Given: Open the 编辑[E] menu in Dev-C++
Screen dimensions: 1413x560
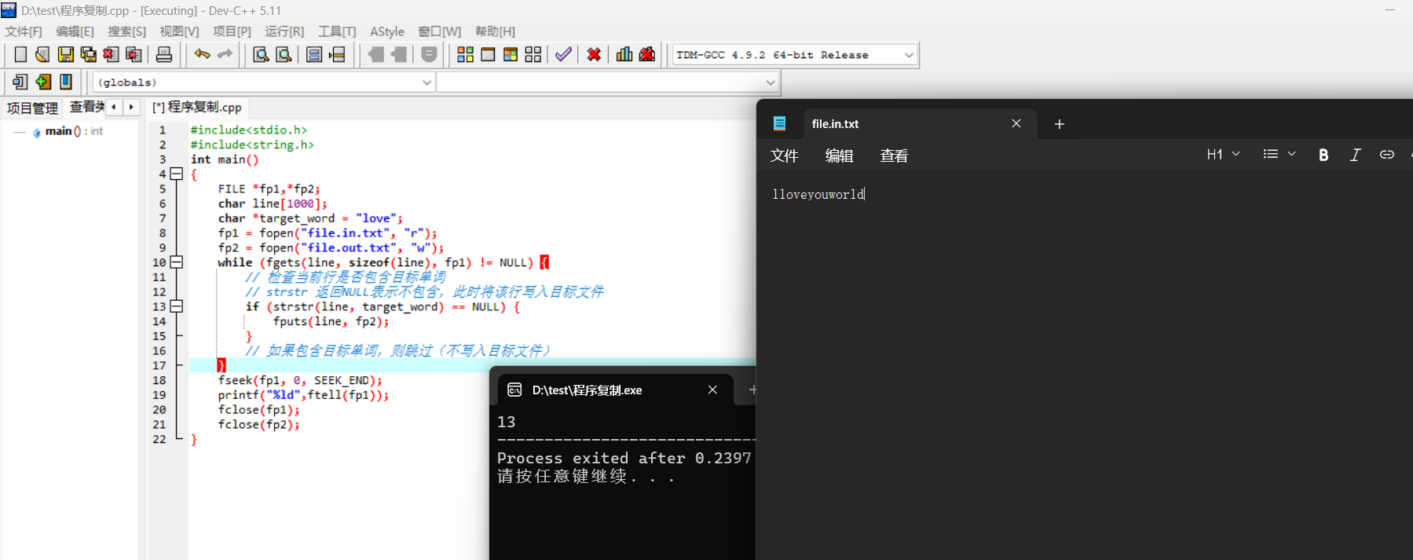Looking at the screenshot, I should 75,31.
